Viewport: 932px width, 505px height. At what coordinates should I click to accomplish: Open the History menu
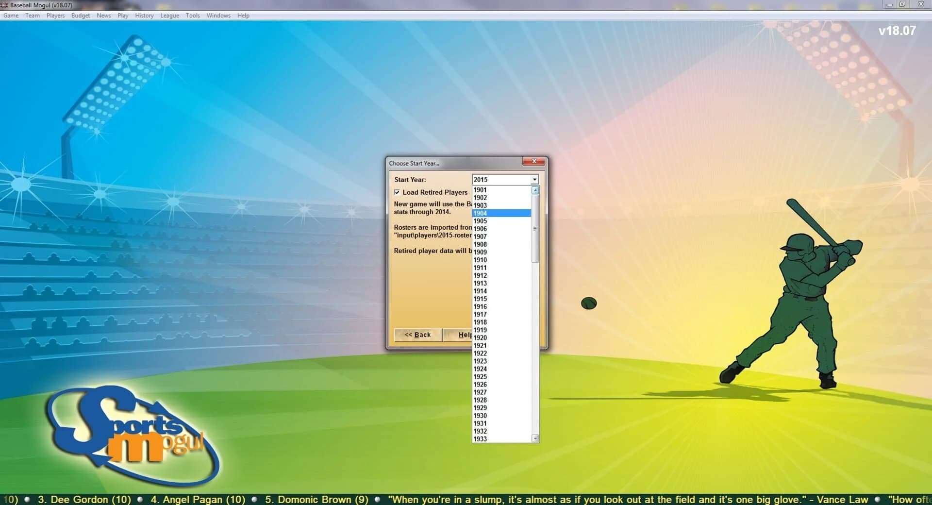click(x=144, y=15)
